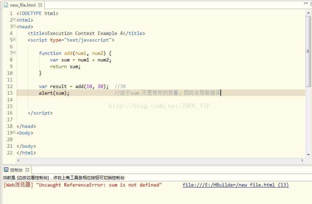Viewport: 312px width, 204px height.
Task: Click the [Web浏览器] console label
Action: point(18,185)
